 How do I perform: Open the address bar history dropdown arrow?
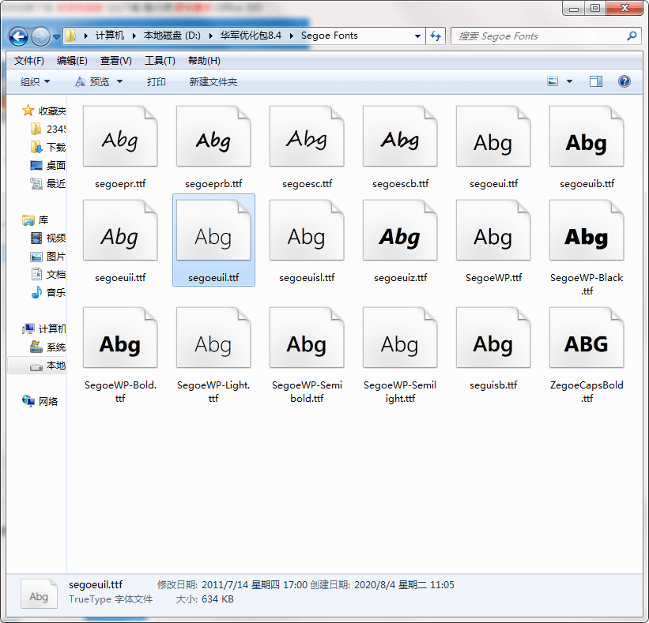tap(418, 36)
